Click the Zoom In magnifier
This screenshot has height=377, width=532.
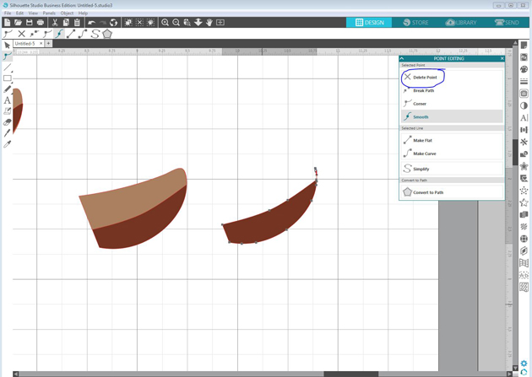click(x=165, y=23)
